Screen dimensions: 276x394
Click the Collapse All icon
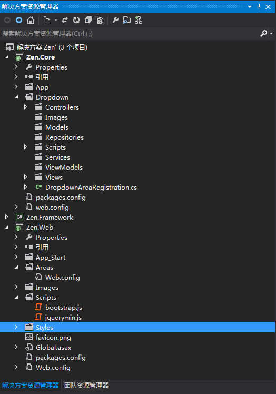[88, 20]
